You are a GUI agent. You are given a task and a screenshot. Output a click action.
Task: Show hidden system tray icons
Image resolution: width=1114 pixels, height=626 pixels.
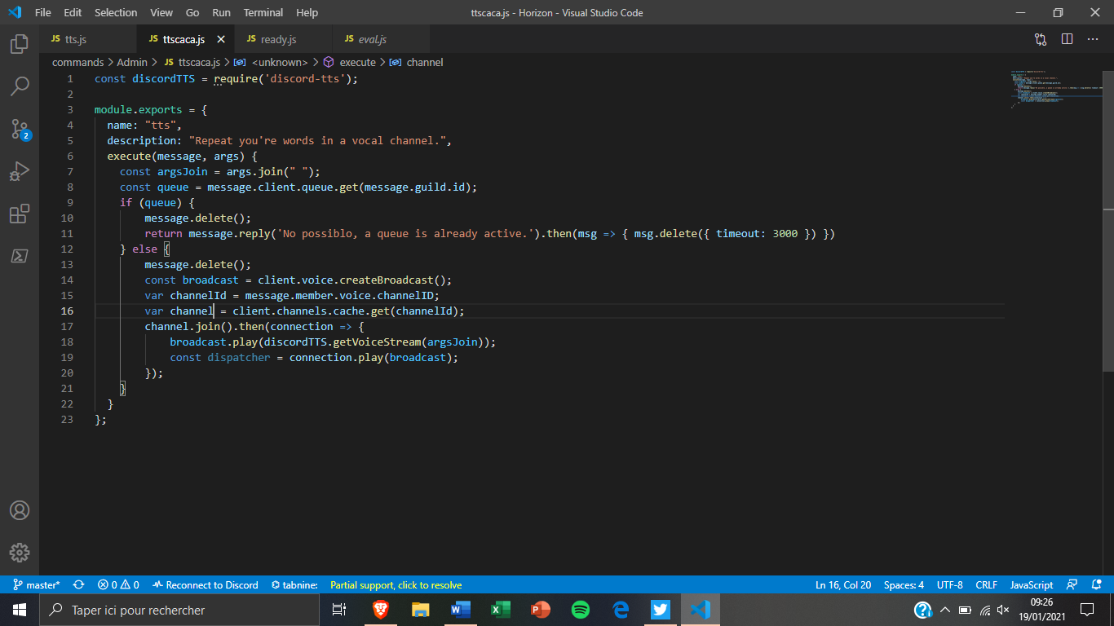point(945,610)
